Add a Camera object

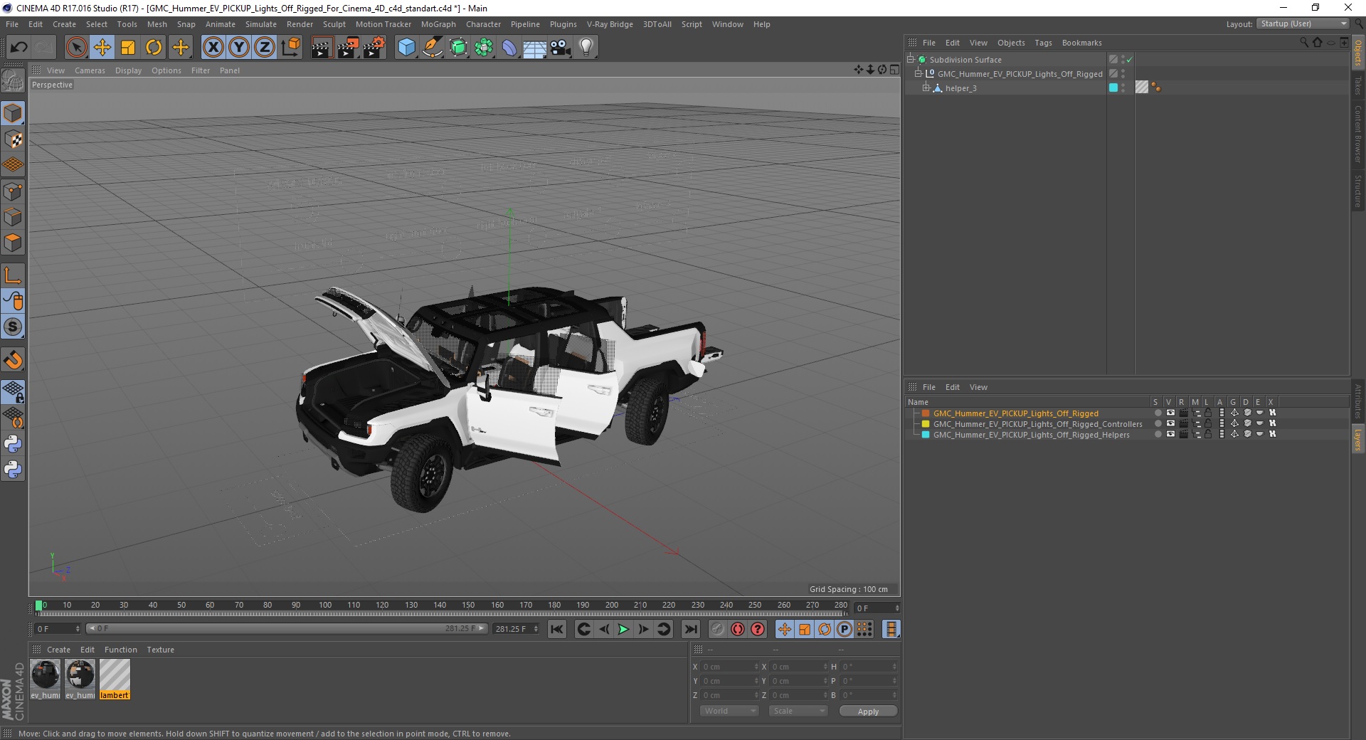coord(561,48)
